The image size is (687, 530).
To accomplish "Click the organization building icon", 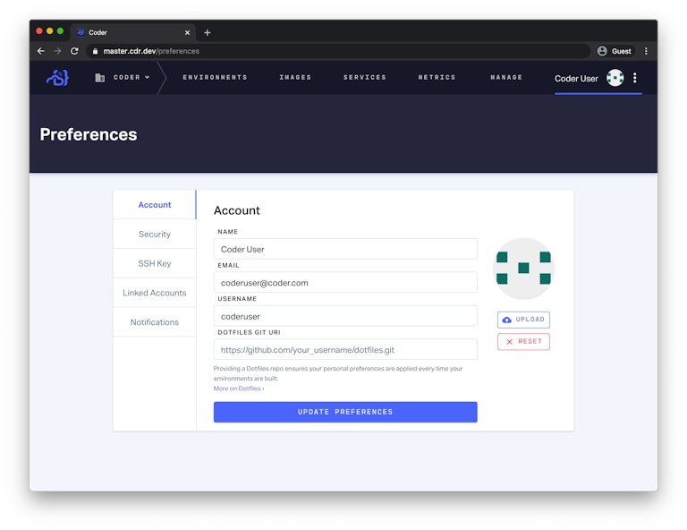I will pyautogui.click(x=100, y=78).
